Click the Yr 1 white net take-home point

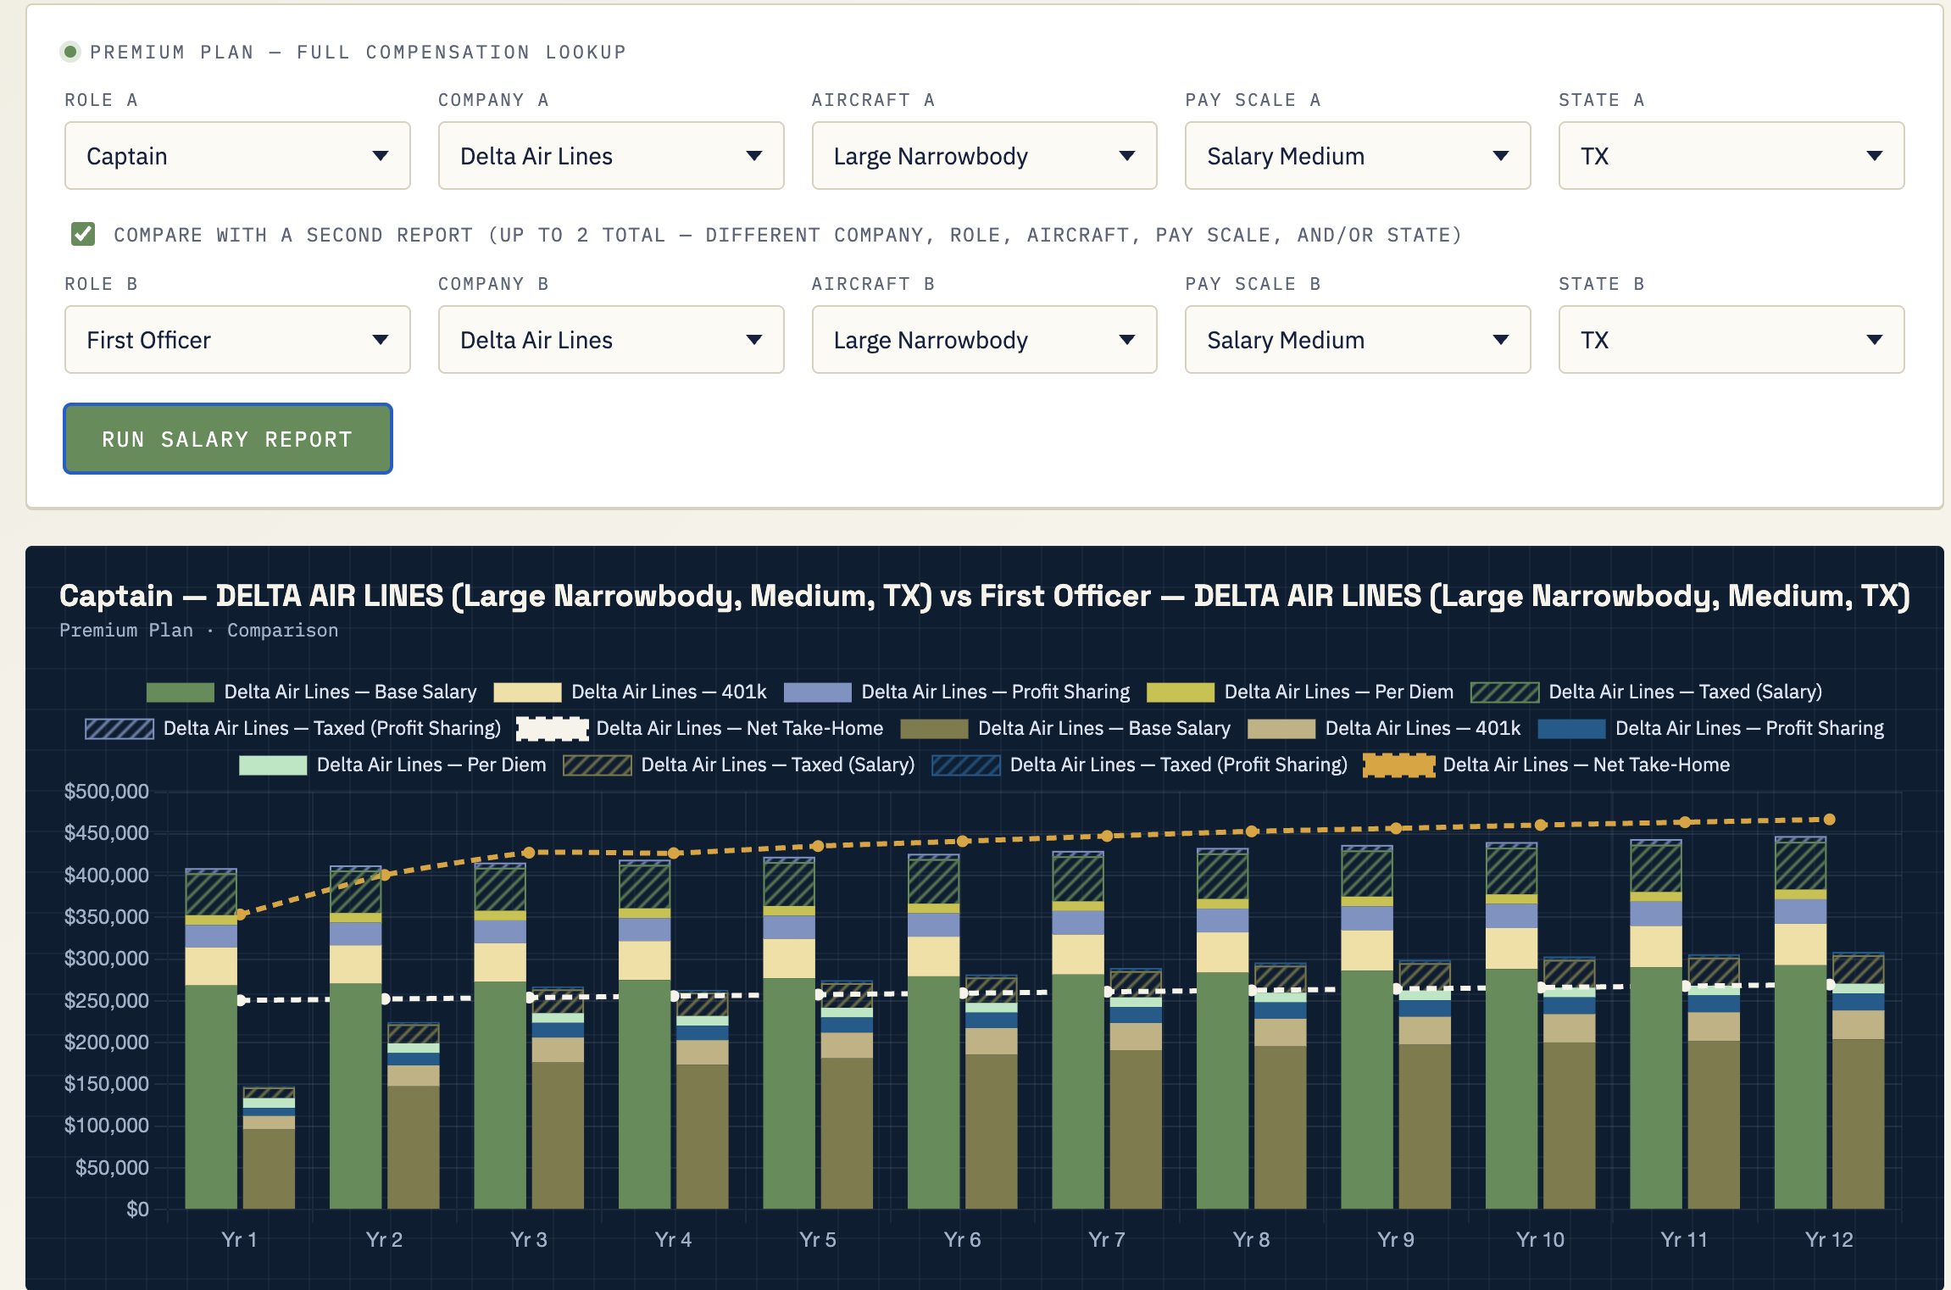coord(241,1000)
